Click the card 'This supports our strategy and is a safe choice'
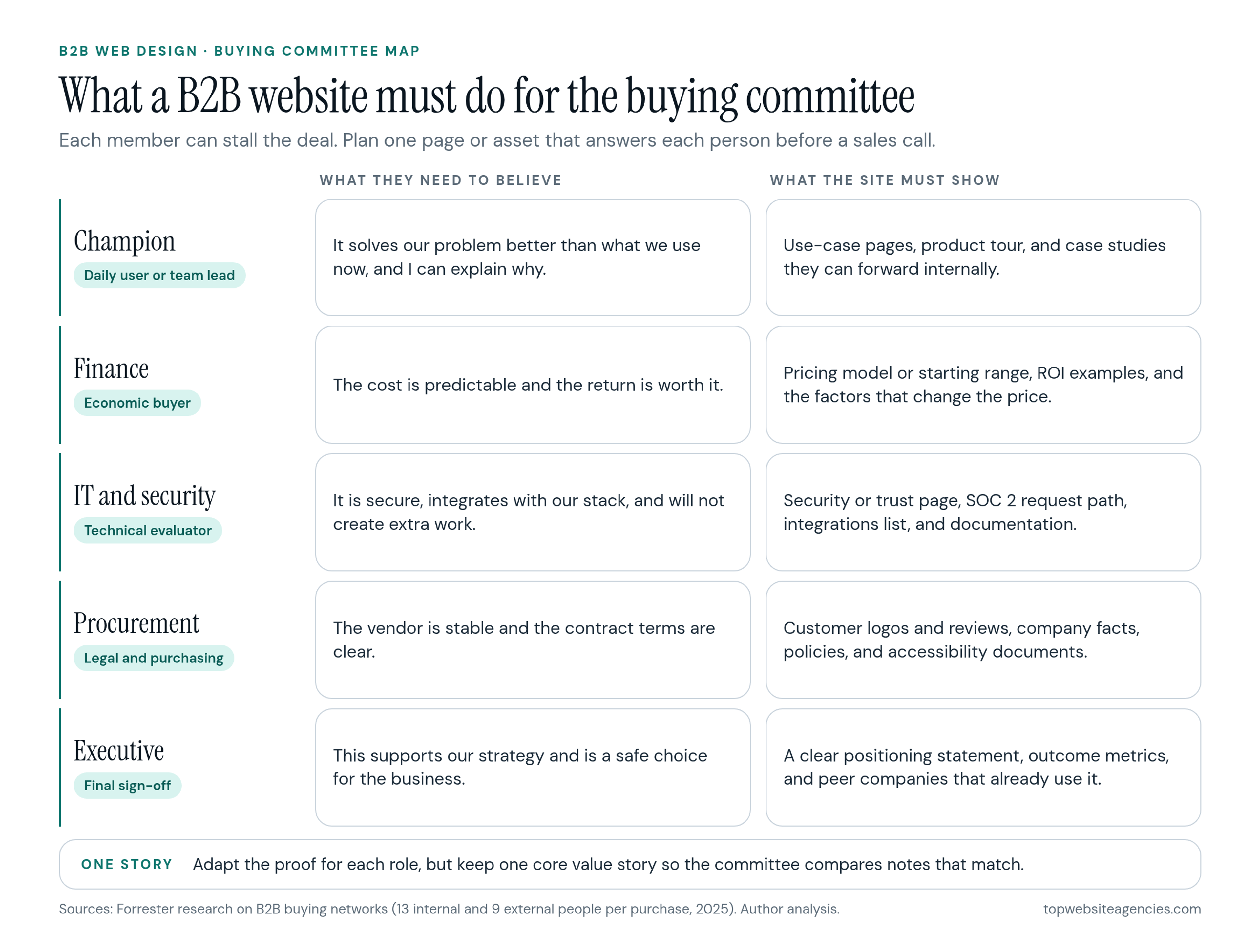 tap(533, 768)
